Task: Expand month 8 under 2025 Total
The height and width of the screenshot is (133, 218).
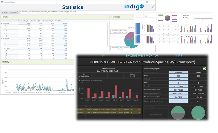Action: point(4,26)
